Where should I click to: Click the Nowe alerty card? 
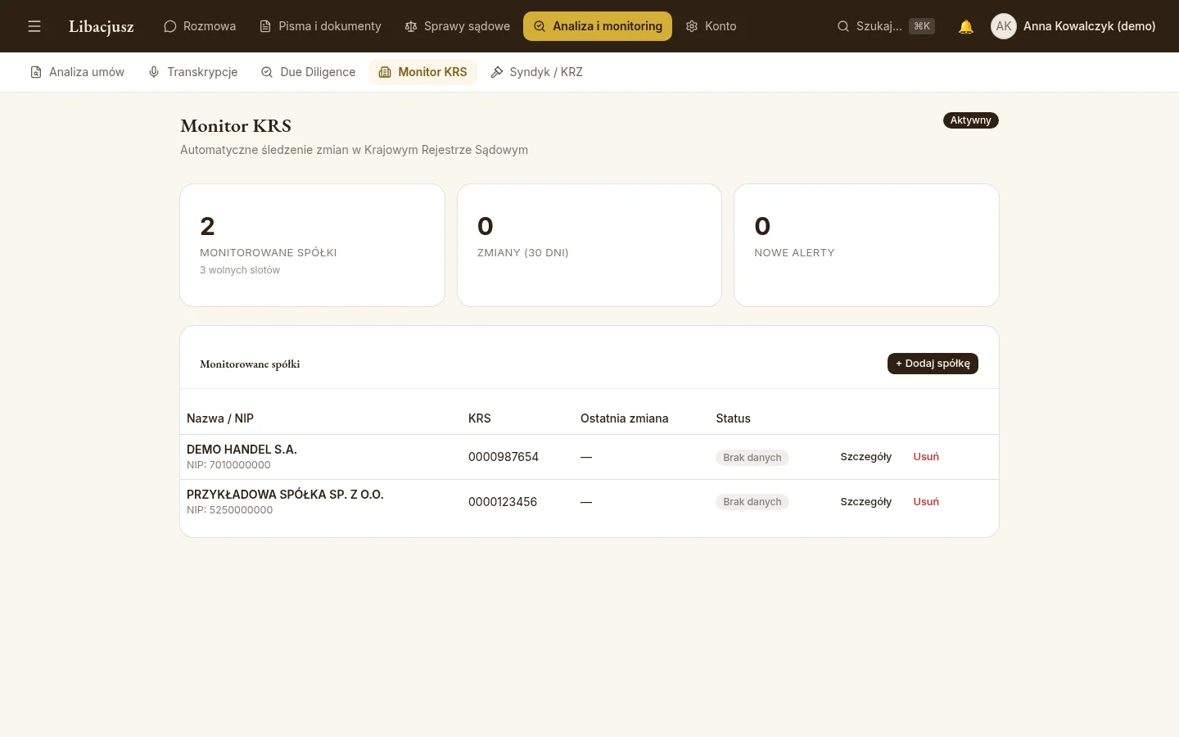click(x=866, y=245)
